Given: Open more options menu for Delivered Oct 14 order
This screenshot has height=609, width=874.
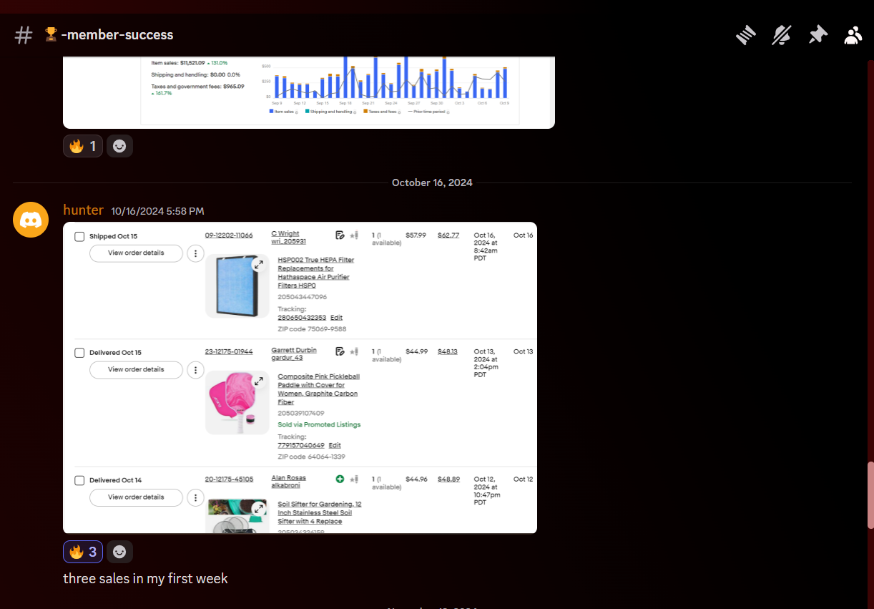Looking at the screenshot, I should 195,497.
